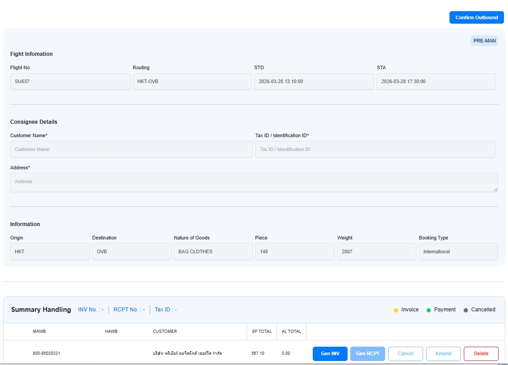The width and height of the screenshot is (508, 365).
Task: Focus the Tax ID / Identification ID input
Action: click(x=375, y=149)
